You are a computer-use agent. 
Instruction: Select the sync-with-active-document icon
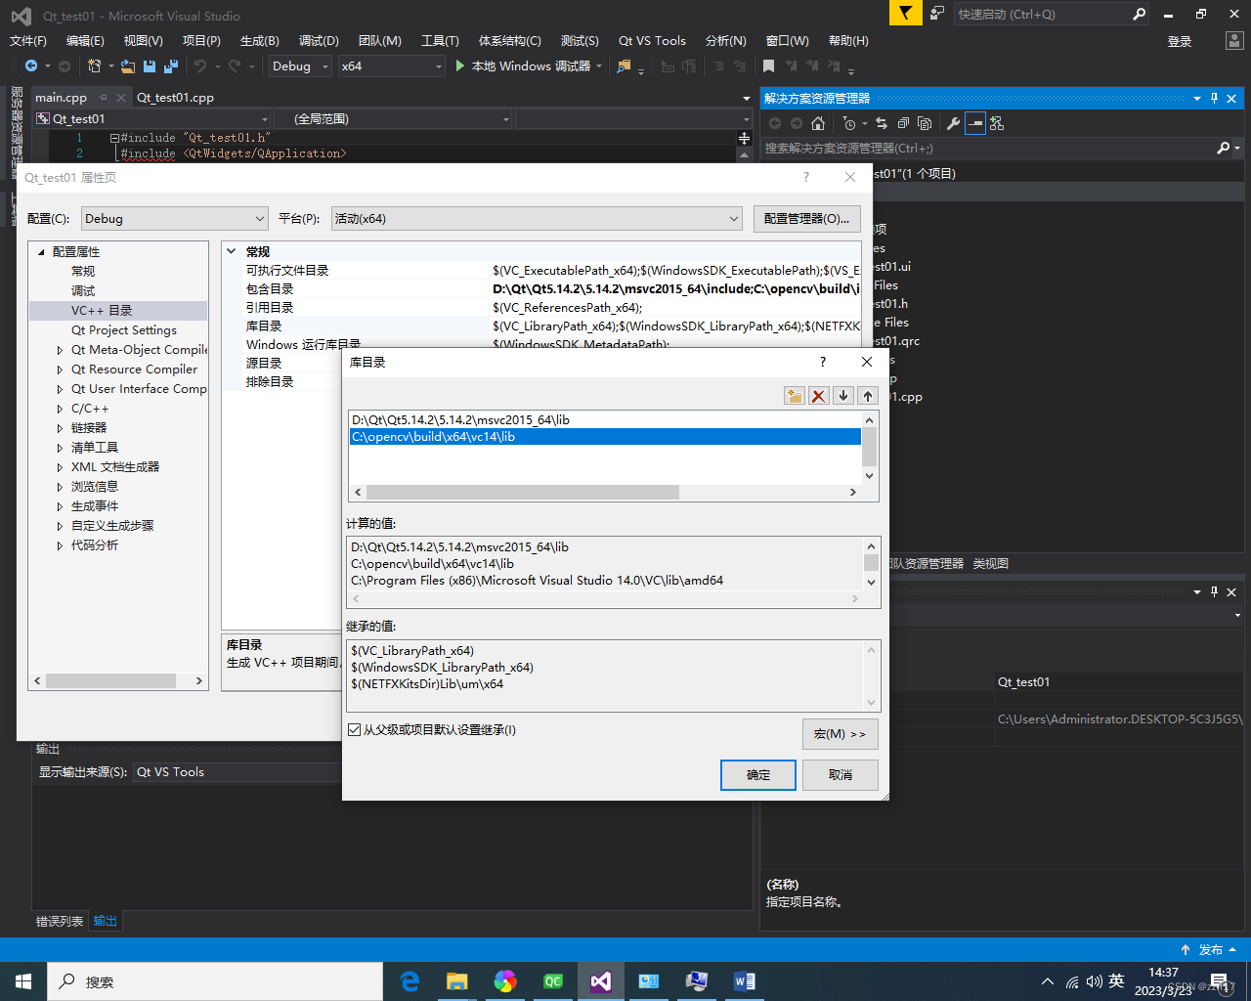tap(881, 124)
